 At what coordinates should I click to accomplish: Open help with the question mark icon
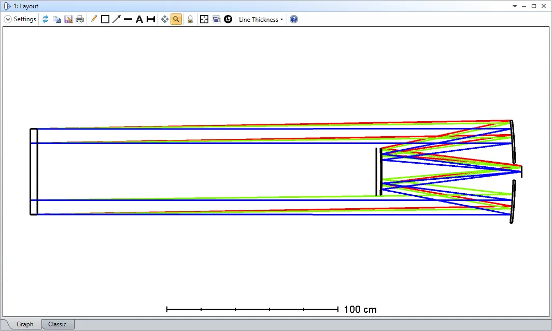tap(294, 19)
